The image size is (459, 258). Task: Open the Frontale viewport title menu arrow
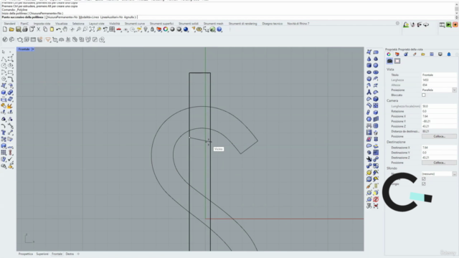tap(33, 49)
